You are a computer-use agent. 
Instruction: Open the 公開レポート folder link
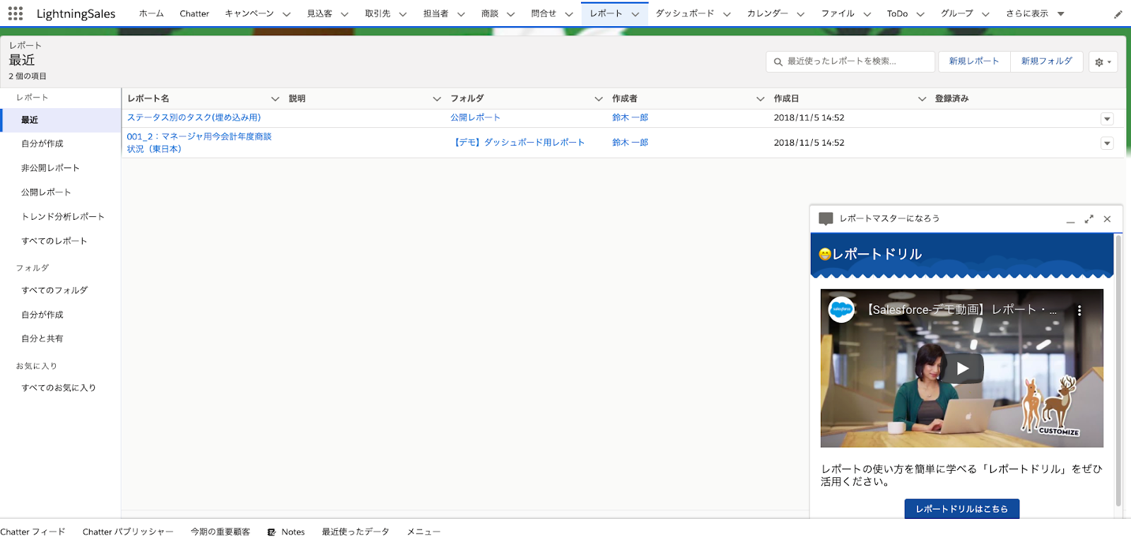point(475,118)
